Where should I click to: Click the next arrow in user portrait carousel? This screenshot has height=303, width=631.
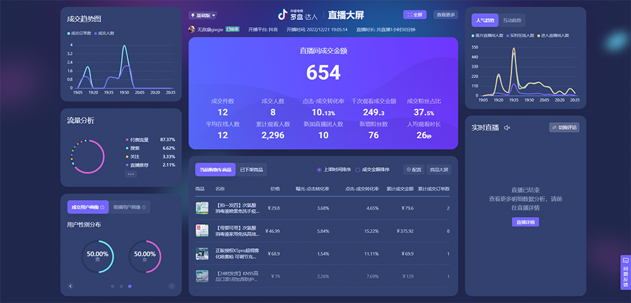172,286
